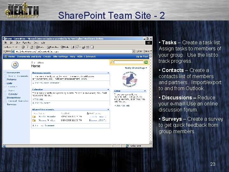The width and height of the screenshot is (229, 172).
Task: Click the Stop loading toolbar icon
Action: point(23,47)
